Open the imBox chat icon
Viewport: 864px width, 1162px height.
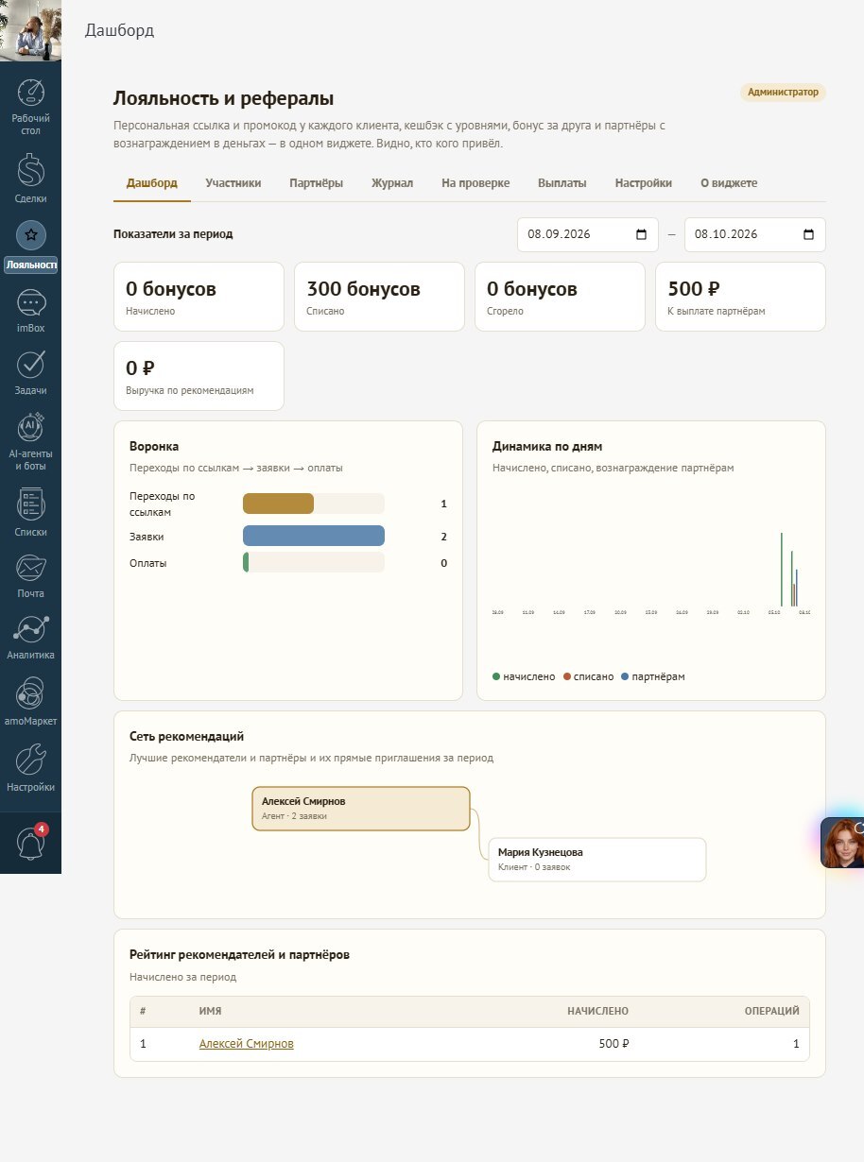tap(31, 303)
